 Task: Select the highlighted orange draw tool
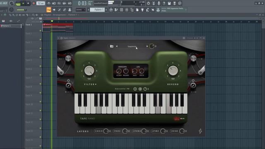click(49, 10)
